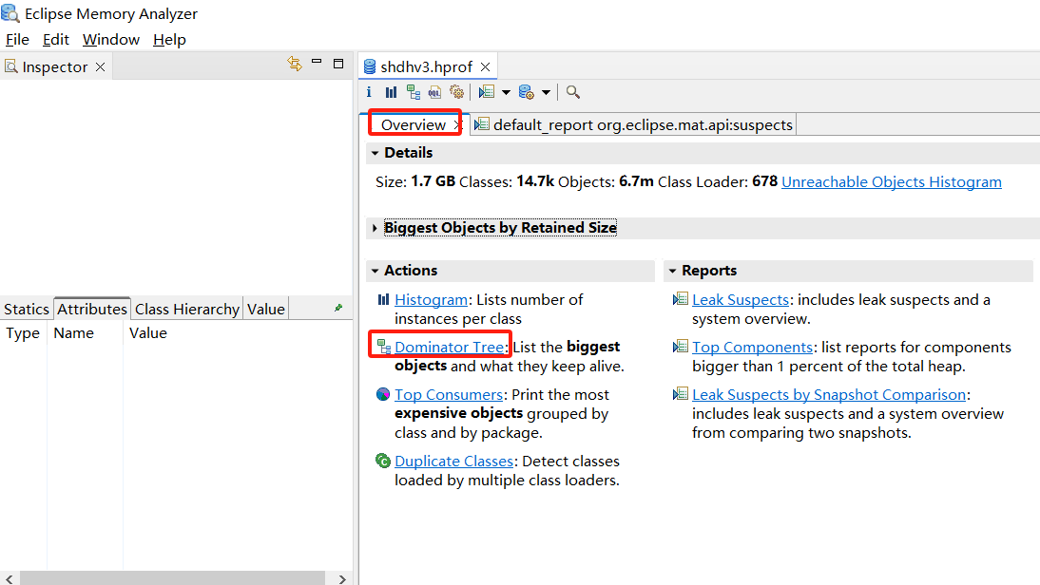Open the Query Browser icon
Screen dimensions: 1040x585
[x=527, y=92]
